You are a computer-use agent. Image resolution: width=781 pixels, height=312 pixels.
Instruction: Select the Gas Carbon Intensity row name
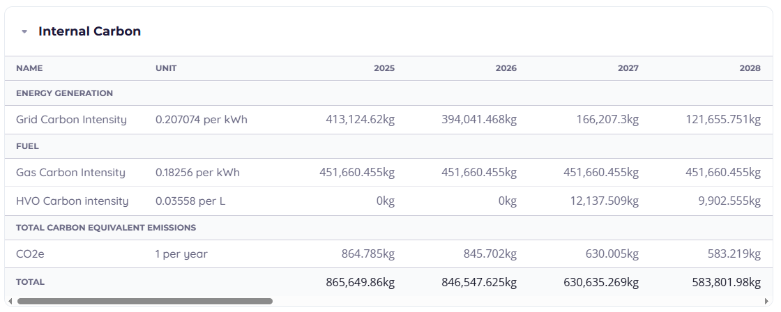point(70,172)
